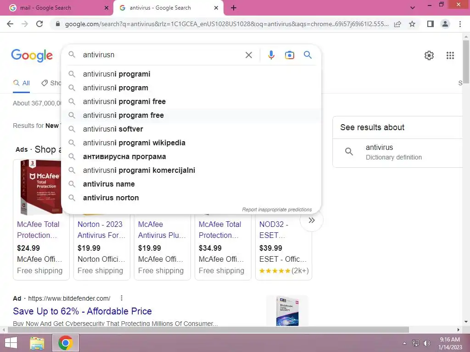Image resolution: width=470 pixels, height=352 pixels.
Task: Choose suggestion antivirusni program
Action: [191, 88]
